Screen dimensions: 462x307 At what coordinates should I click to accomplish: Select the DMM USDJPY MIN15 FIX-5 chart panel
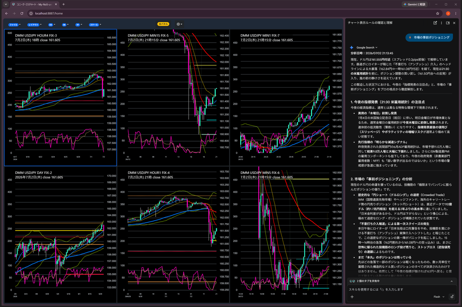[x=173, y=97]
